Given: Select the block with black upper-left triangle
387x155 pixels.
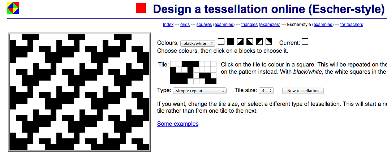Looking at the screenshot, I should click(x=259, y=42).
